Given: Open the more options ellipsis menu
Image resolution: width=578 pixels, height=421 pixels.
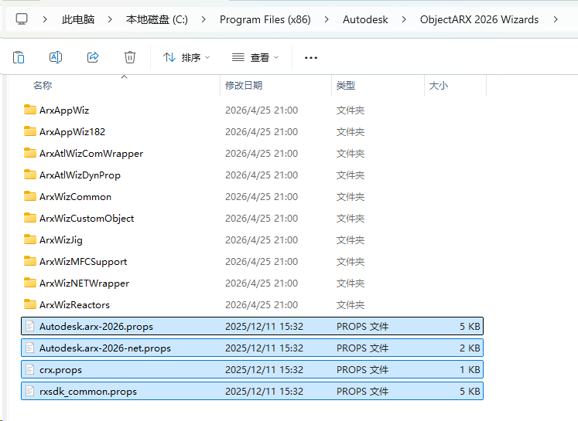Looking at the screenshot, I should [x=311, y=58].
